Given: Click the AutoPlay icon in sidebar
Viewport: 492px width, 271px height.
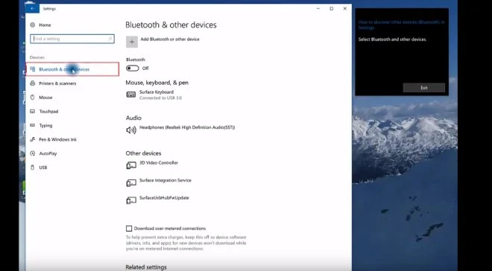Looking at the screenshot, I should pyautogui.click(x=32, y=153).
